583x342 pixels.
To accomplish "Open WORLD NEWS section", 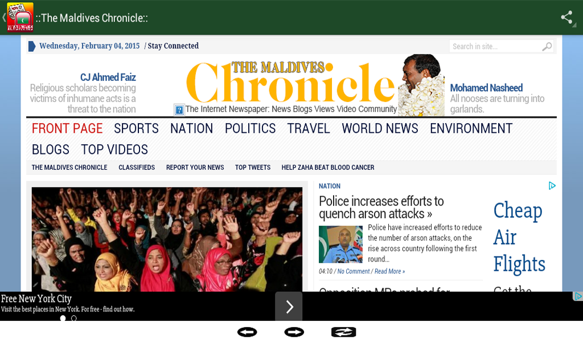I will (x=380, y=128).
